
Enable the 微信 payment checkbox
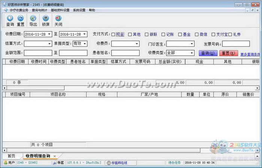pyautogui.click(x=196, y=34)
